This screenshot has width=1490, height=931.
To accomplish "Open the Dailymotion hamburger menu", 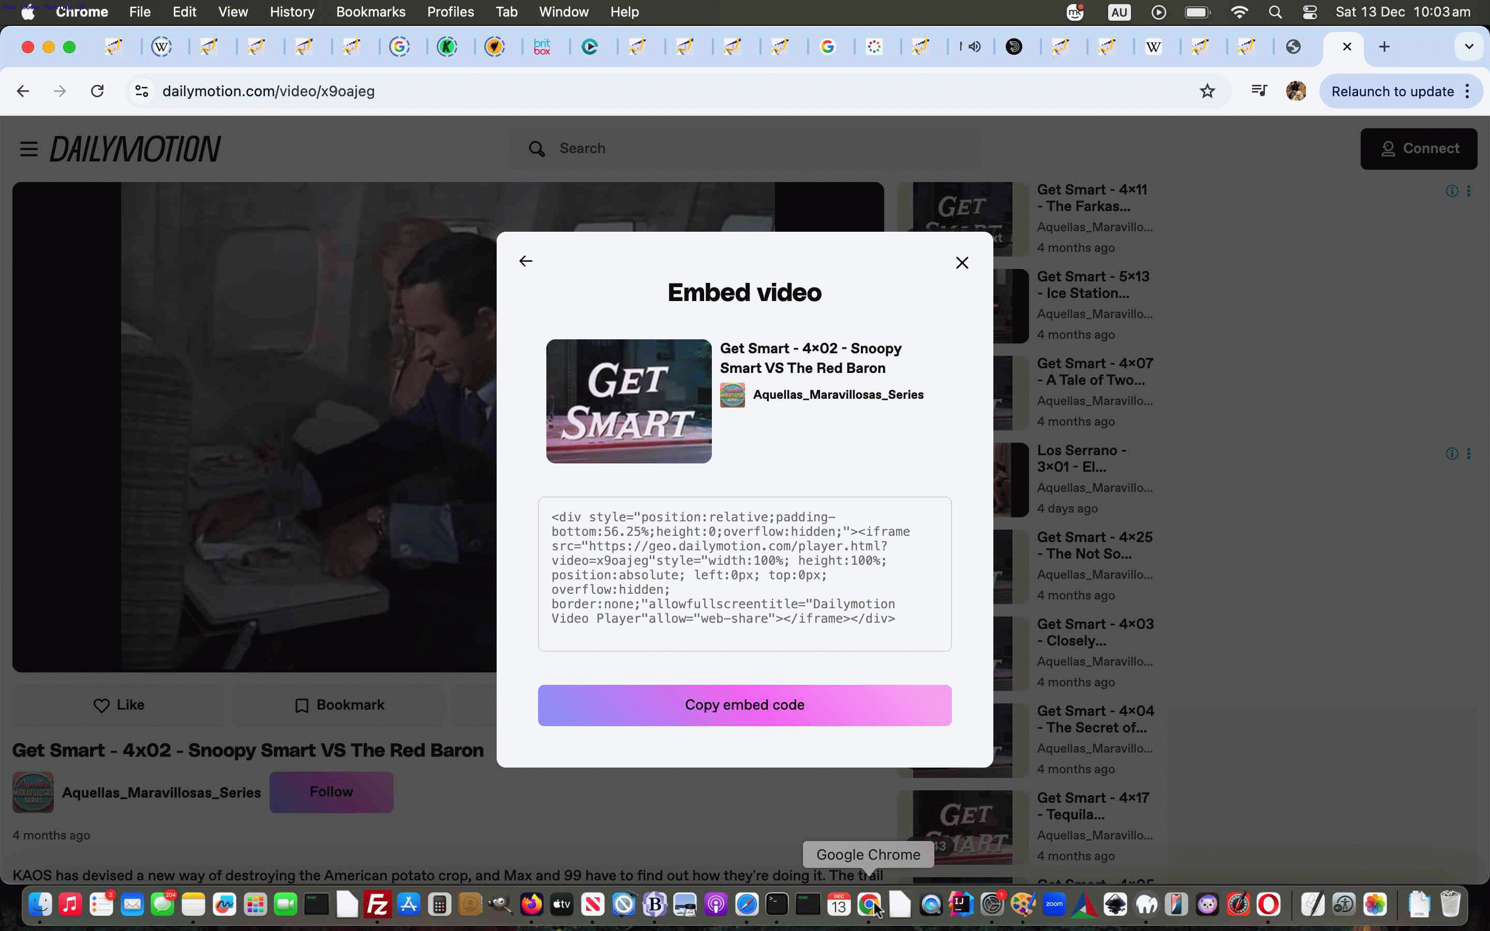I will coord(28,149).
